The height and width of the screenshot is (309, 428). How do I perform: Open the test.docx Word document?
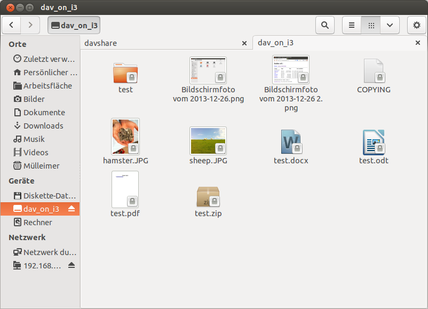pyautogui.click(x=291, y=142)
